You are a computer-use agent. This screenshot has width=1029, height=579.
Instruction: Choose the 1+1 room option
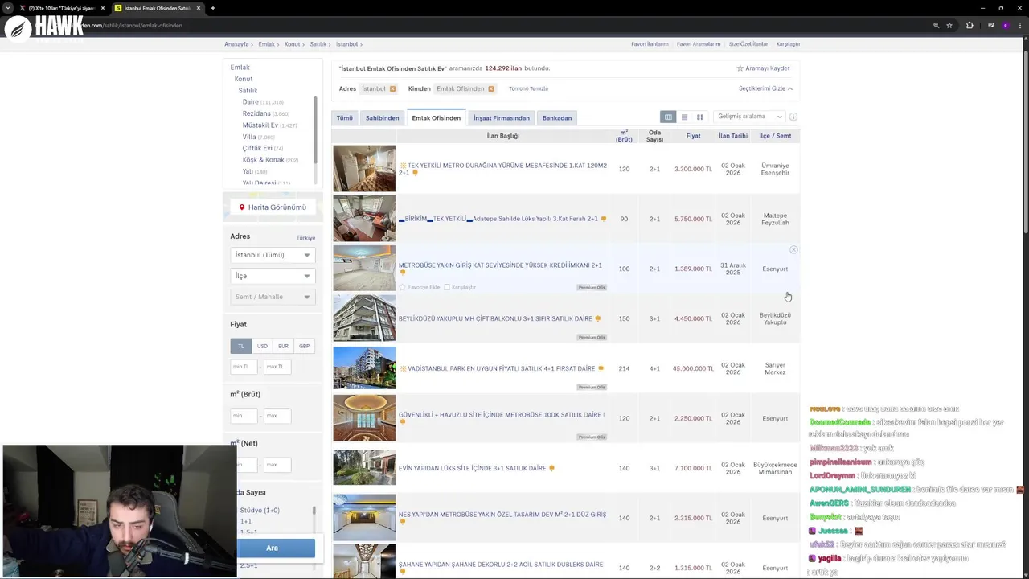pos(246,521)
